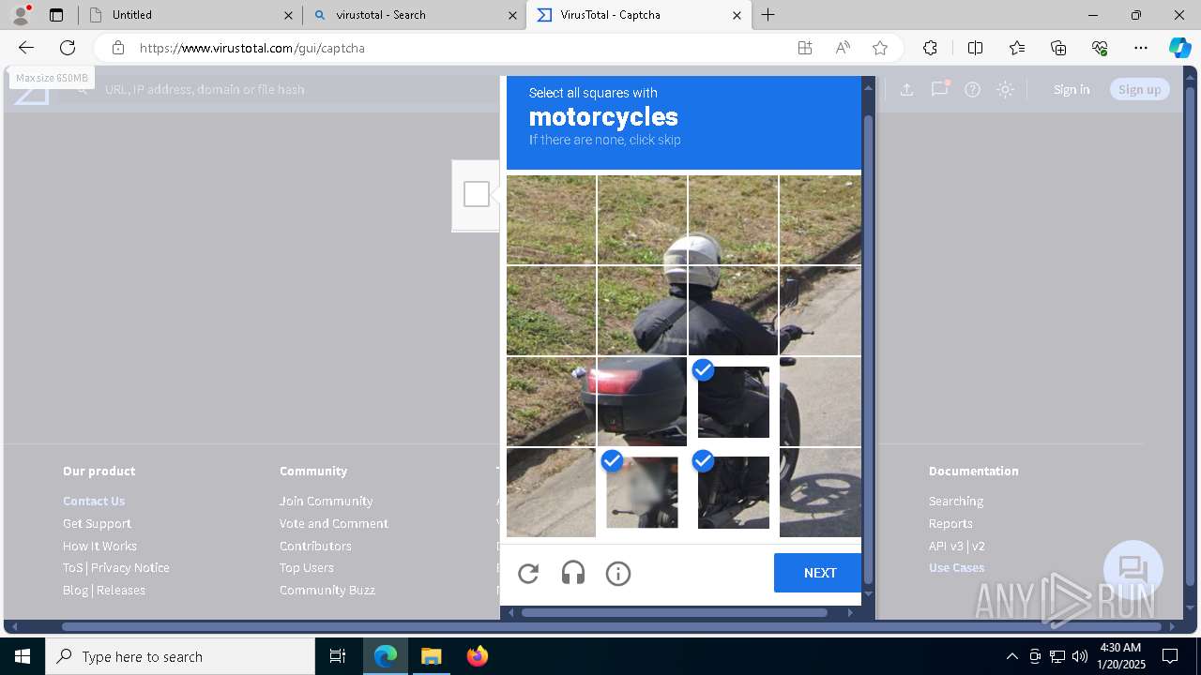Tick the reCAPTCHA checkbox behind the challenge
Viewport: 1201px width, 675px height.
coord(477,194)
